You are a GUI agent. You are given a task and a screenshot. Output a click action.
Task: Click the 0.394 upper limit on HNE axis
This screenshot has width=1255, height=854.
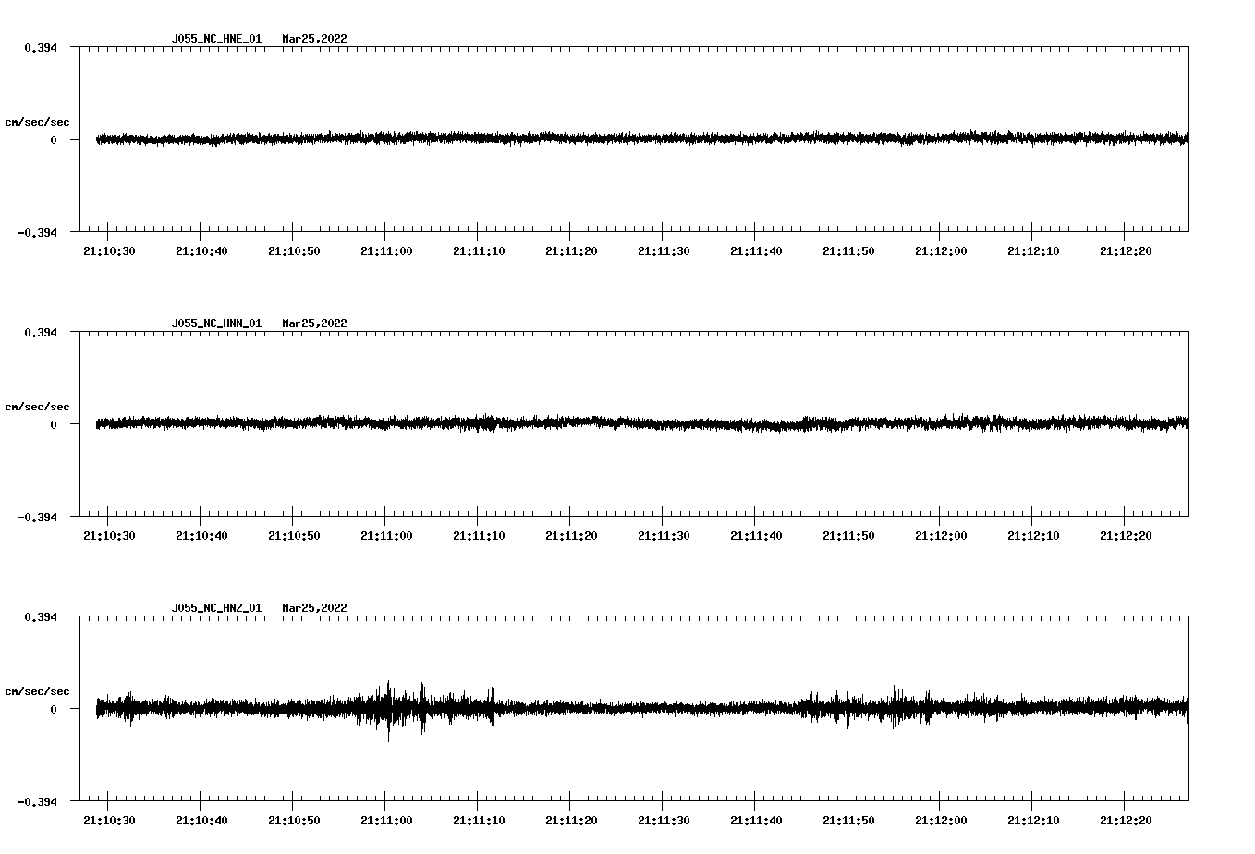click(x=39, y=47)
